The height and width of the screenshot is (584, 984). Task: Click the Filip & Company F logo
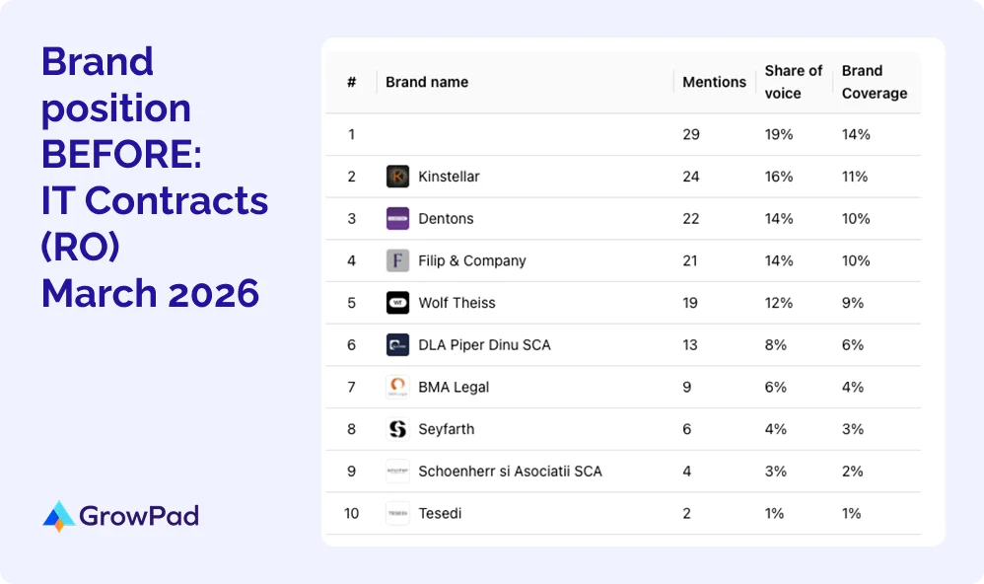pos(397,260)
